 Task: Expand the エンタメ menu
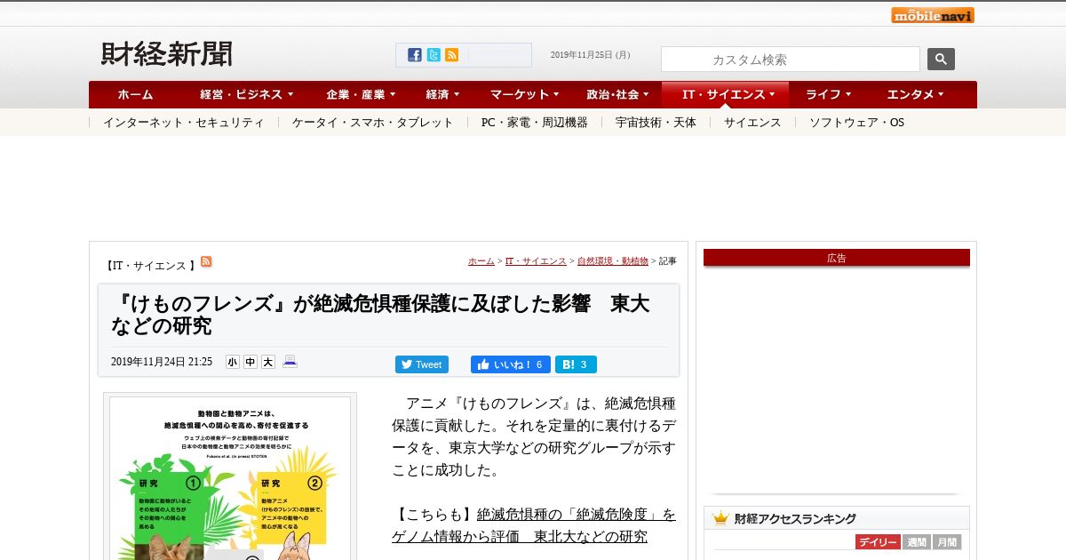(x=915, y=94)
